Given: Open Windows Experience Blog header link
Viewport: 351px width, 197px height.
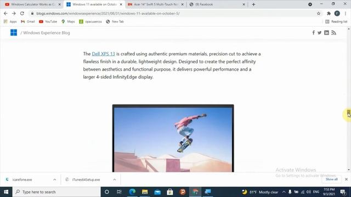Looking at the screenshot, I should click(47, 33).
